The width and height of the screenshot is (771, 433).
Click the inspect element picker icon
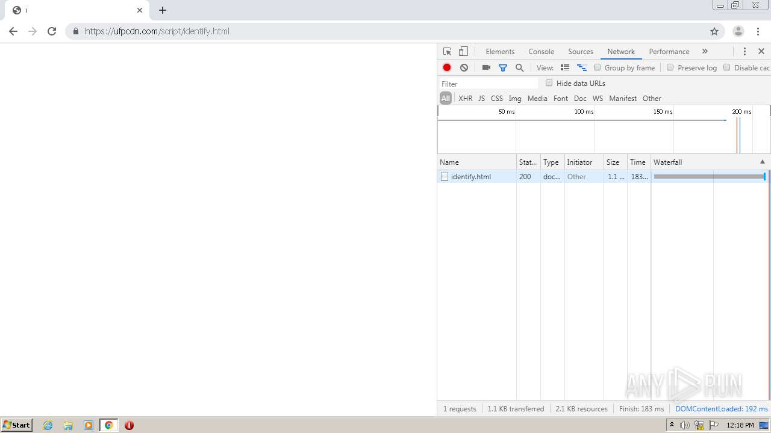coord(447,52)
